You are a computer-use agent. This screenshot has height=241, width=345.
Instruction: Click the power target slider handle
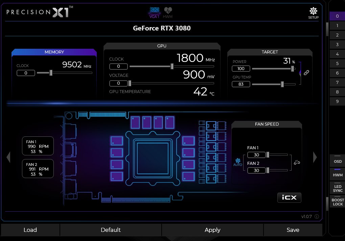(292, 69)
